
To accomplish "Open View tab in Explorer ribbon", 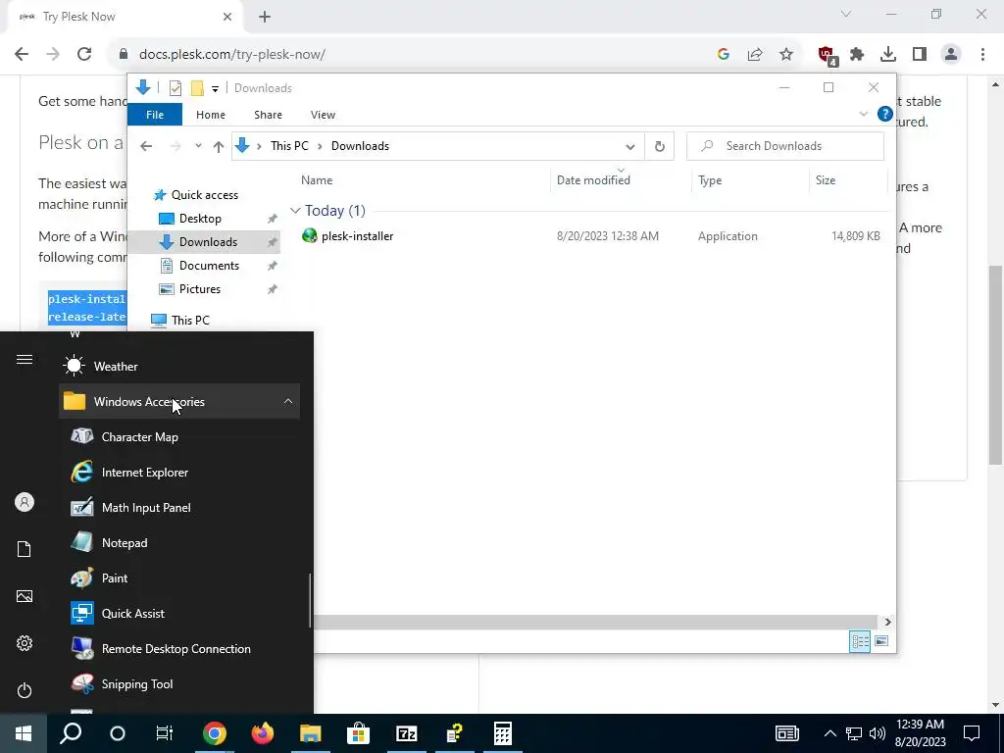I will coord(323,115).
